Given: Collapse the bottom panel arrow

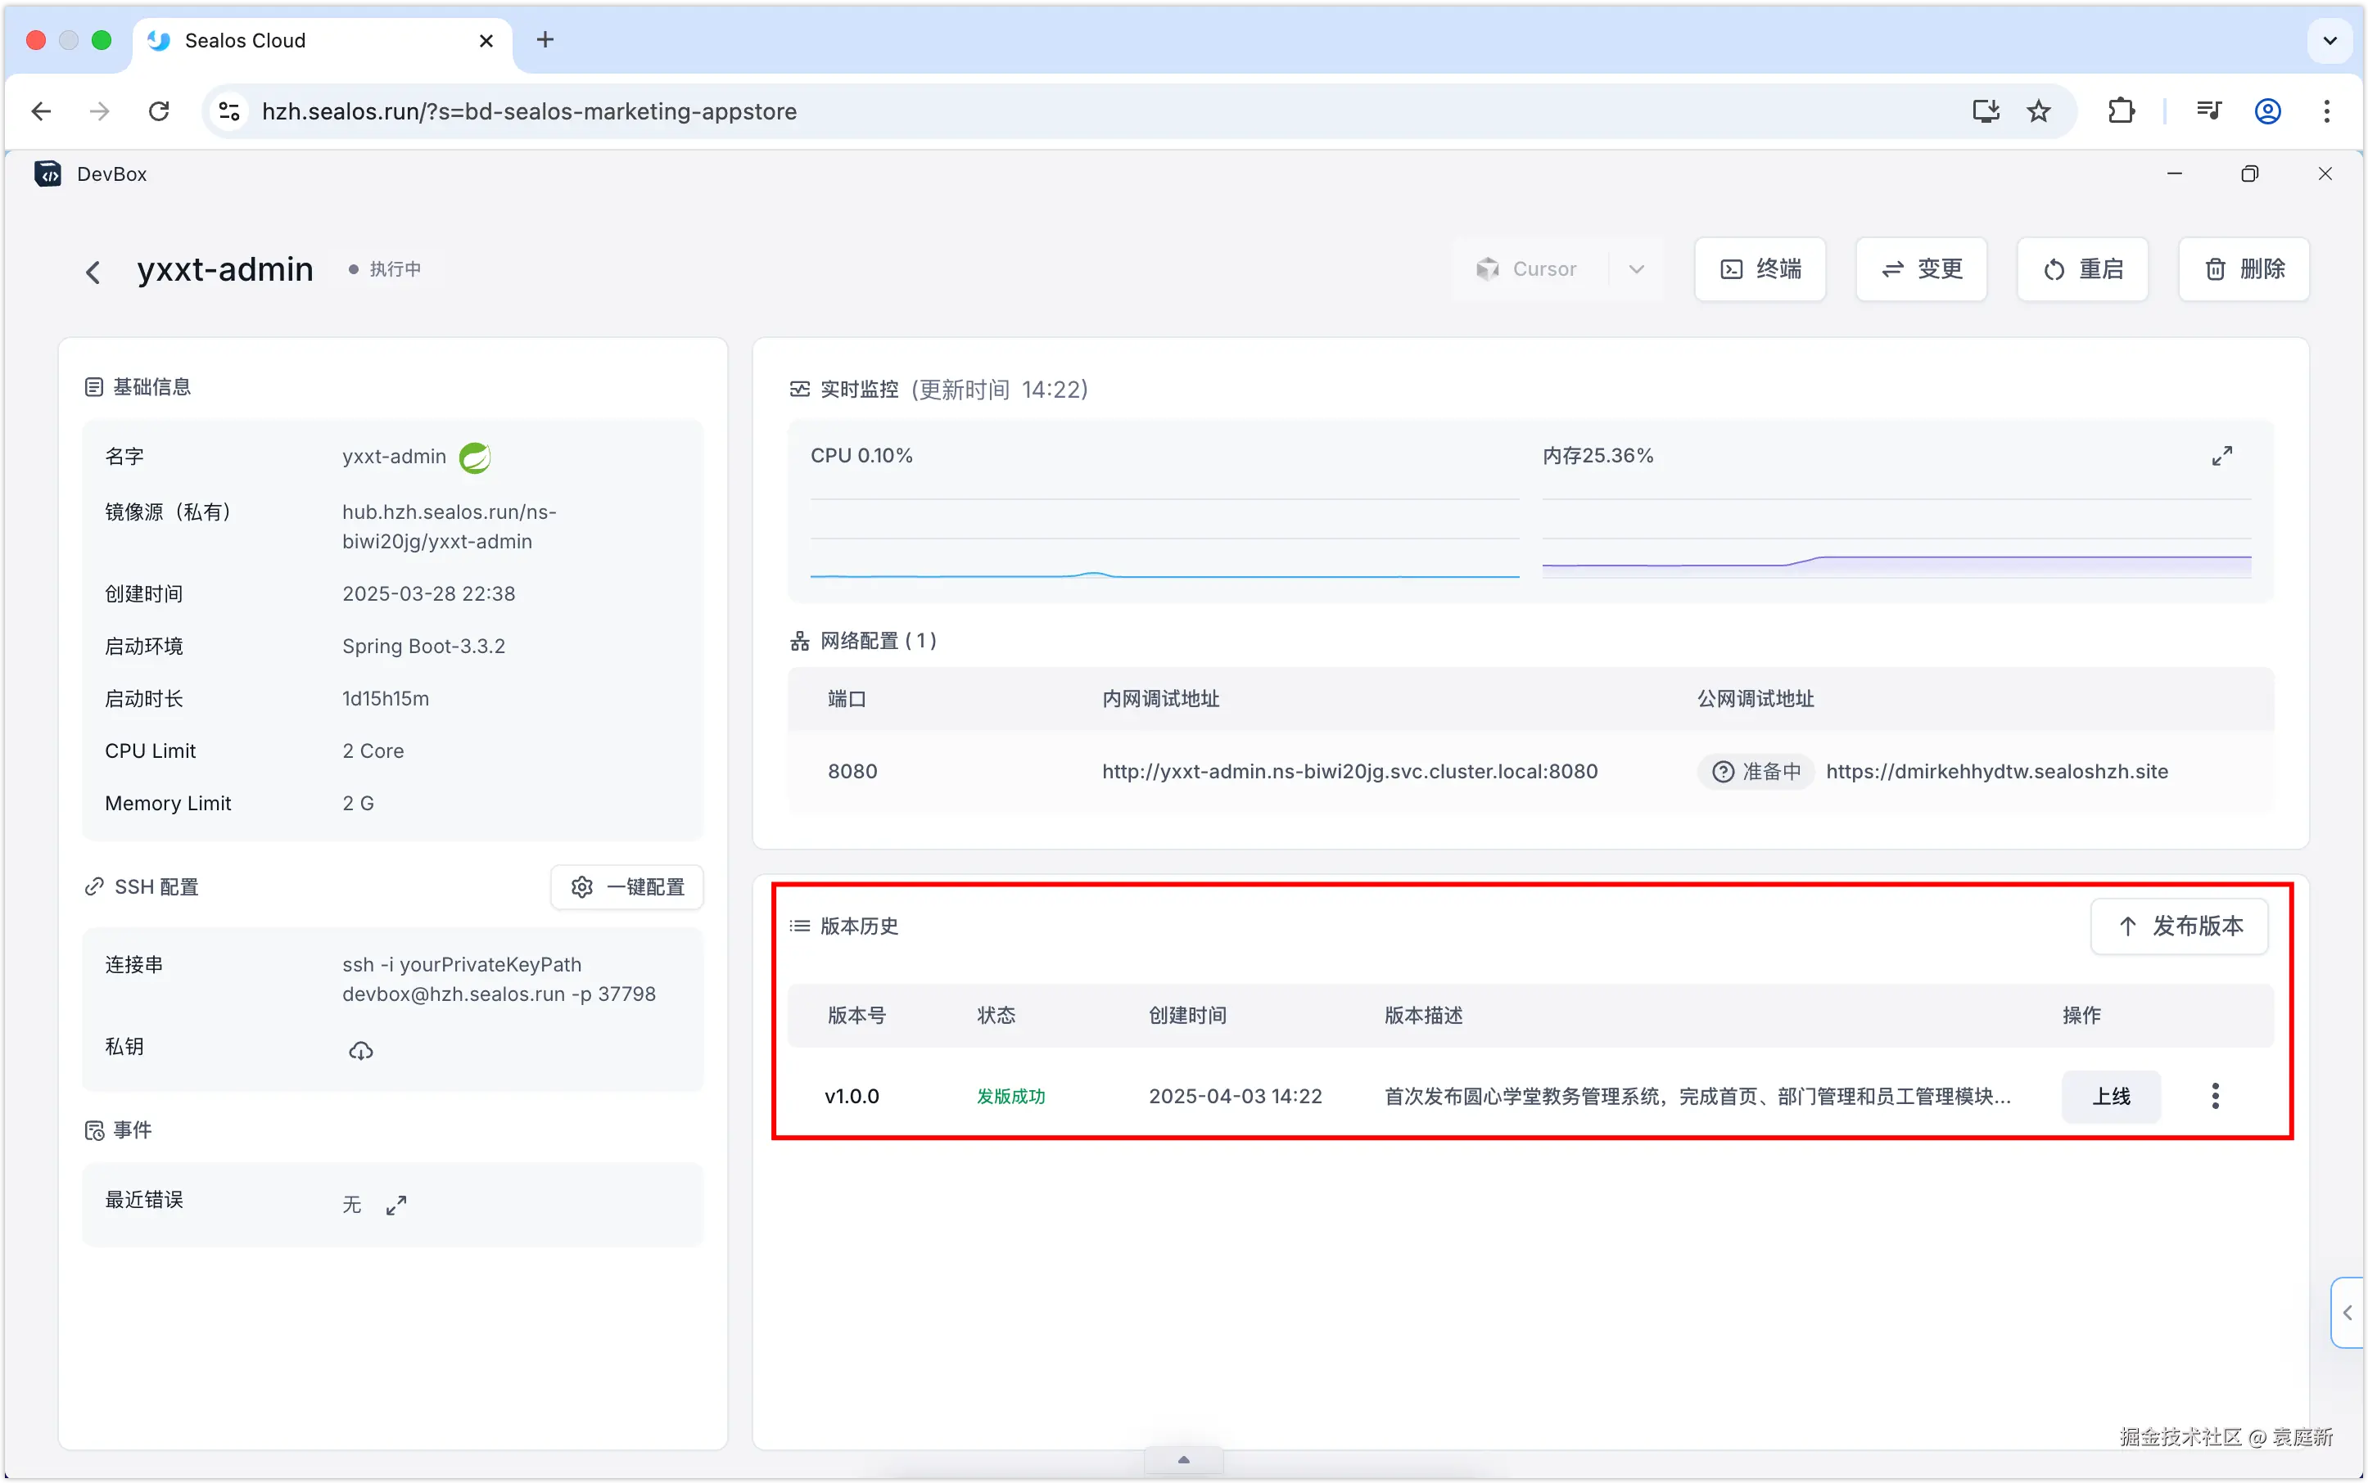Looking at the screenshot, I should 1182,1458.
